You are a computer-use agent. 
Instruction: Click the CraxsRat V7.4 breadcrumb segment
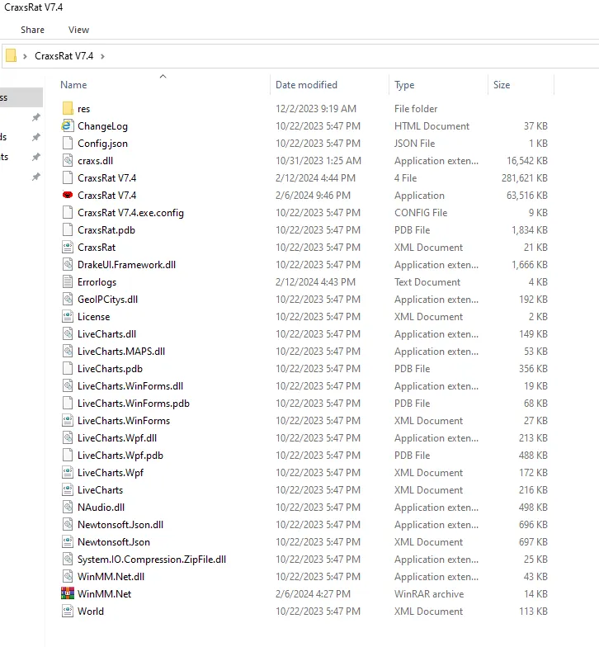coord(64,56)
